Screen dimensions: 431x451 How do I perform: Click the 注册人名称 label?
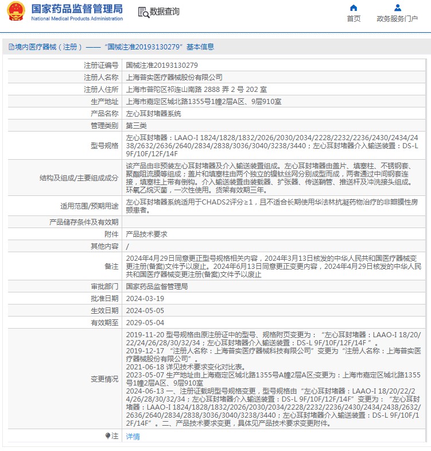pos(101,78)
